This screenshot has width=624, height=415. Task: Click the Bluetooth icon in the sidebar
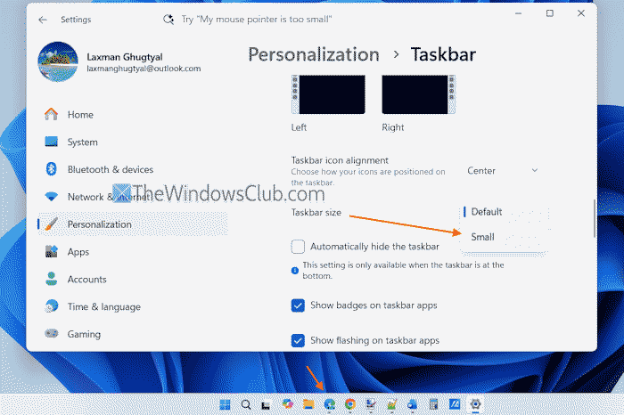tap(51, 169)
